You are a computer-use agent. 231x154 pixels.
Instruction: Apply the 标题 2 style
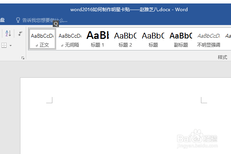tap(125, 39)
